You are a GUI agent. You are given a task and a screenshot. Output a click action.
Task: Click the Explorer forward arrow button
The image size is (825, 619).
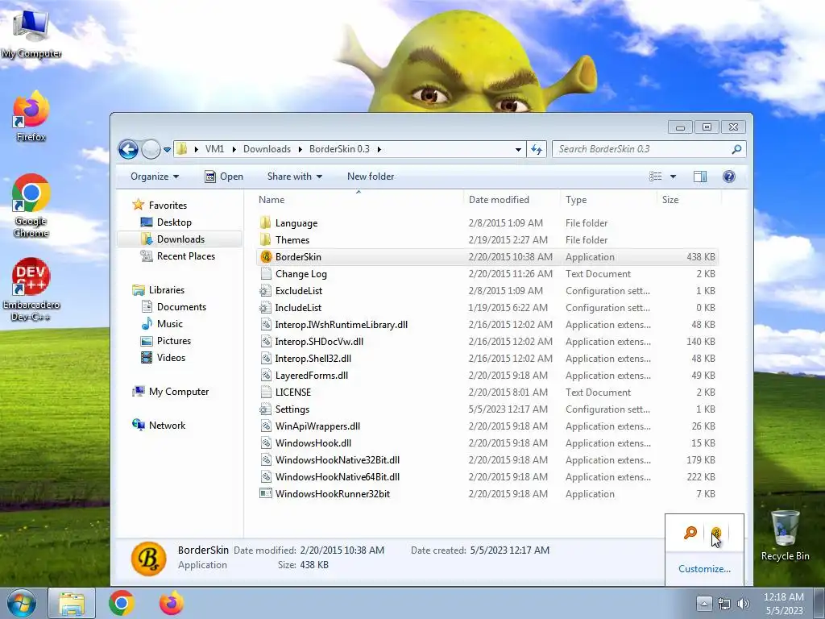(151, 149)
